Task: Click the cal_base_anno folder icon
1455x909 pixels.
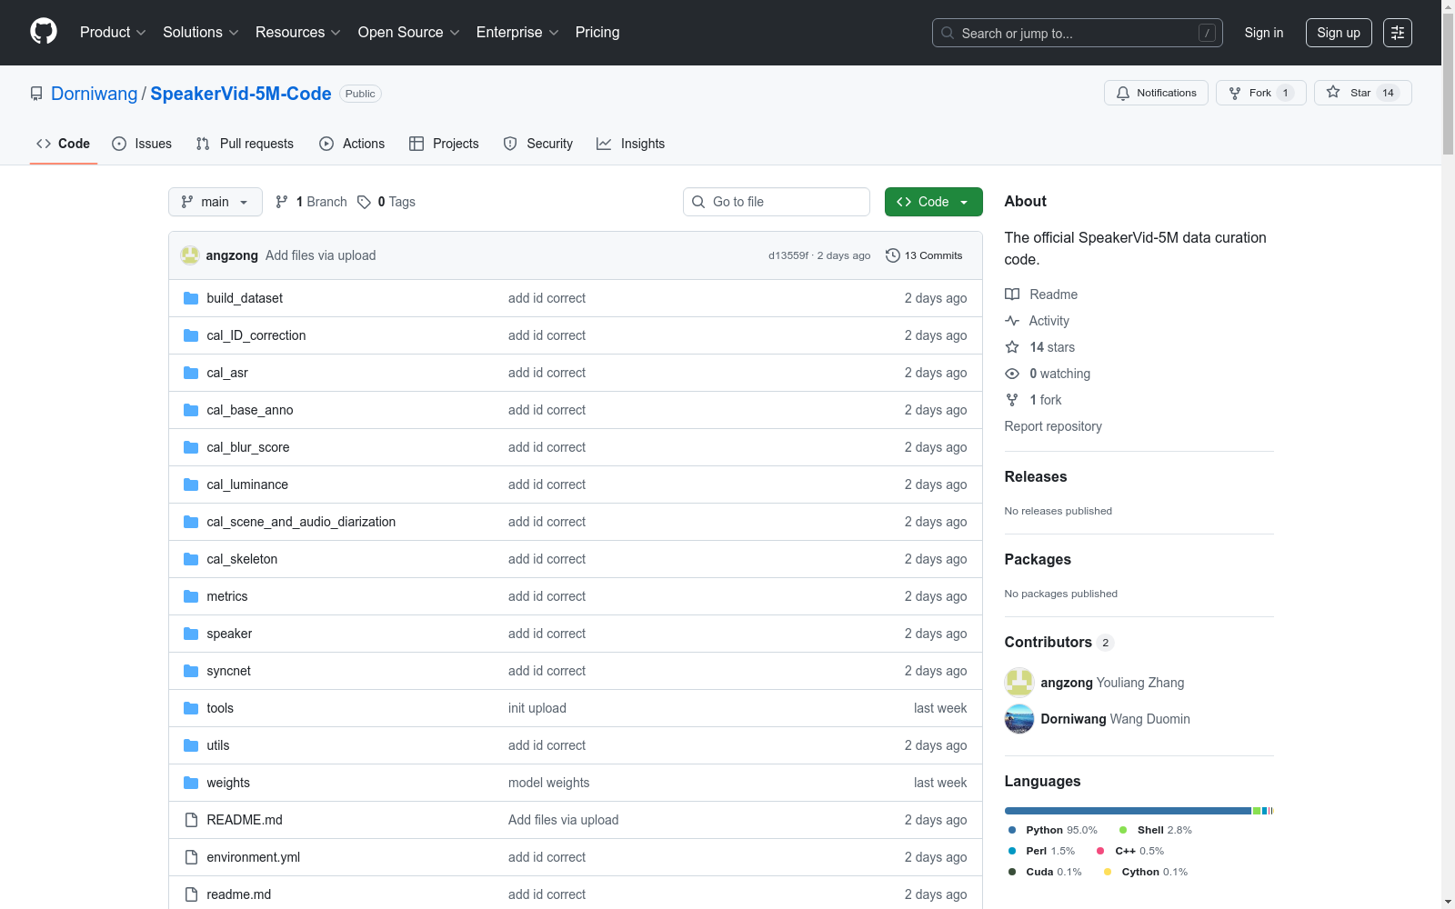Action: point(191,410)
